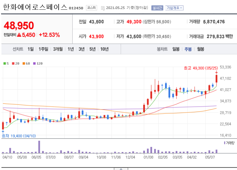Click the purple 120 moving-average legend swatch
The width and height of the screenshot is (237, 170).
[34, 63]
